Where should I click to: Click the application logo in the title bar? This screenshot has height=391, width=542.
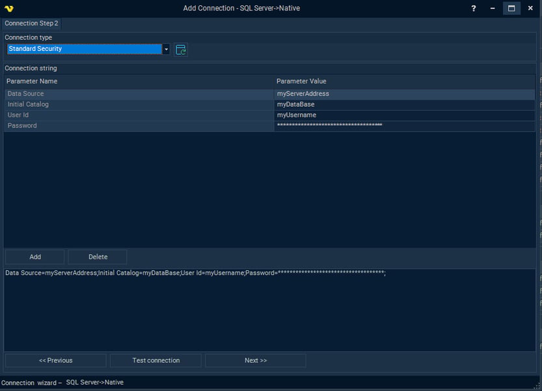(8, 8)
